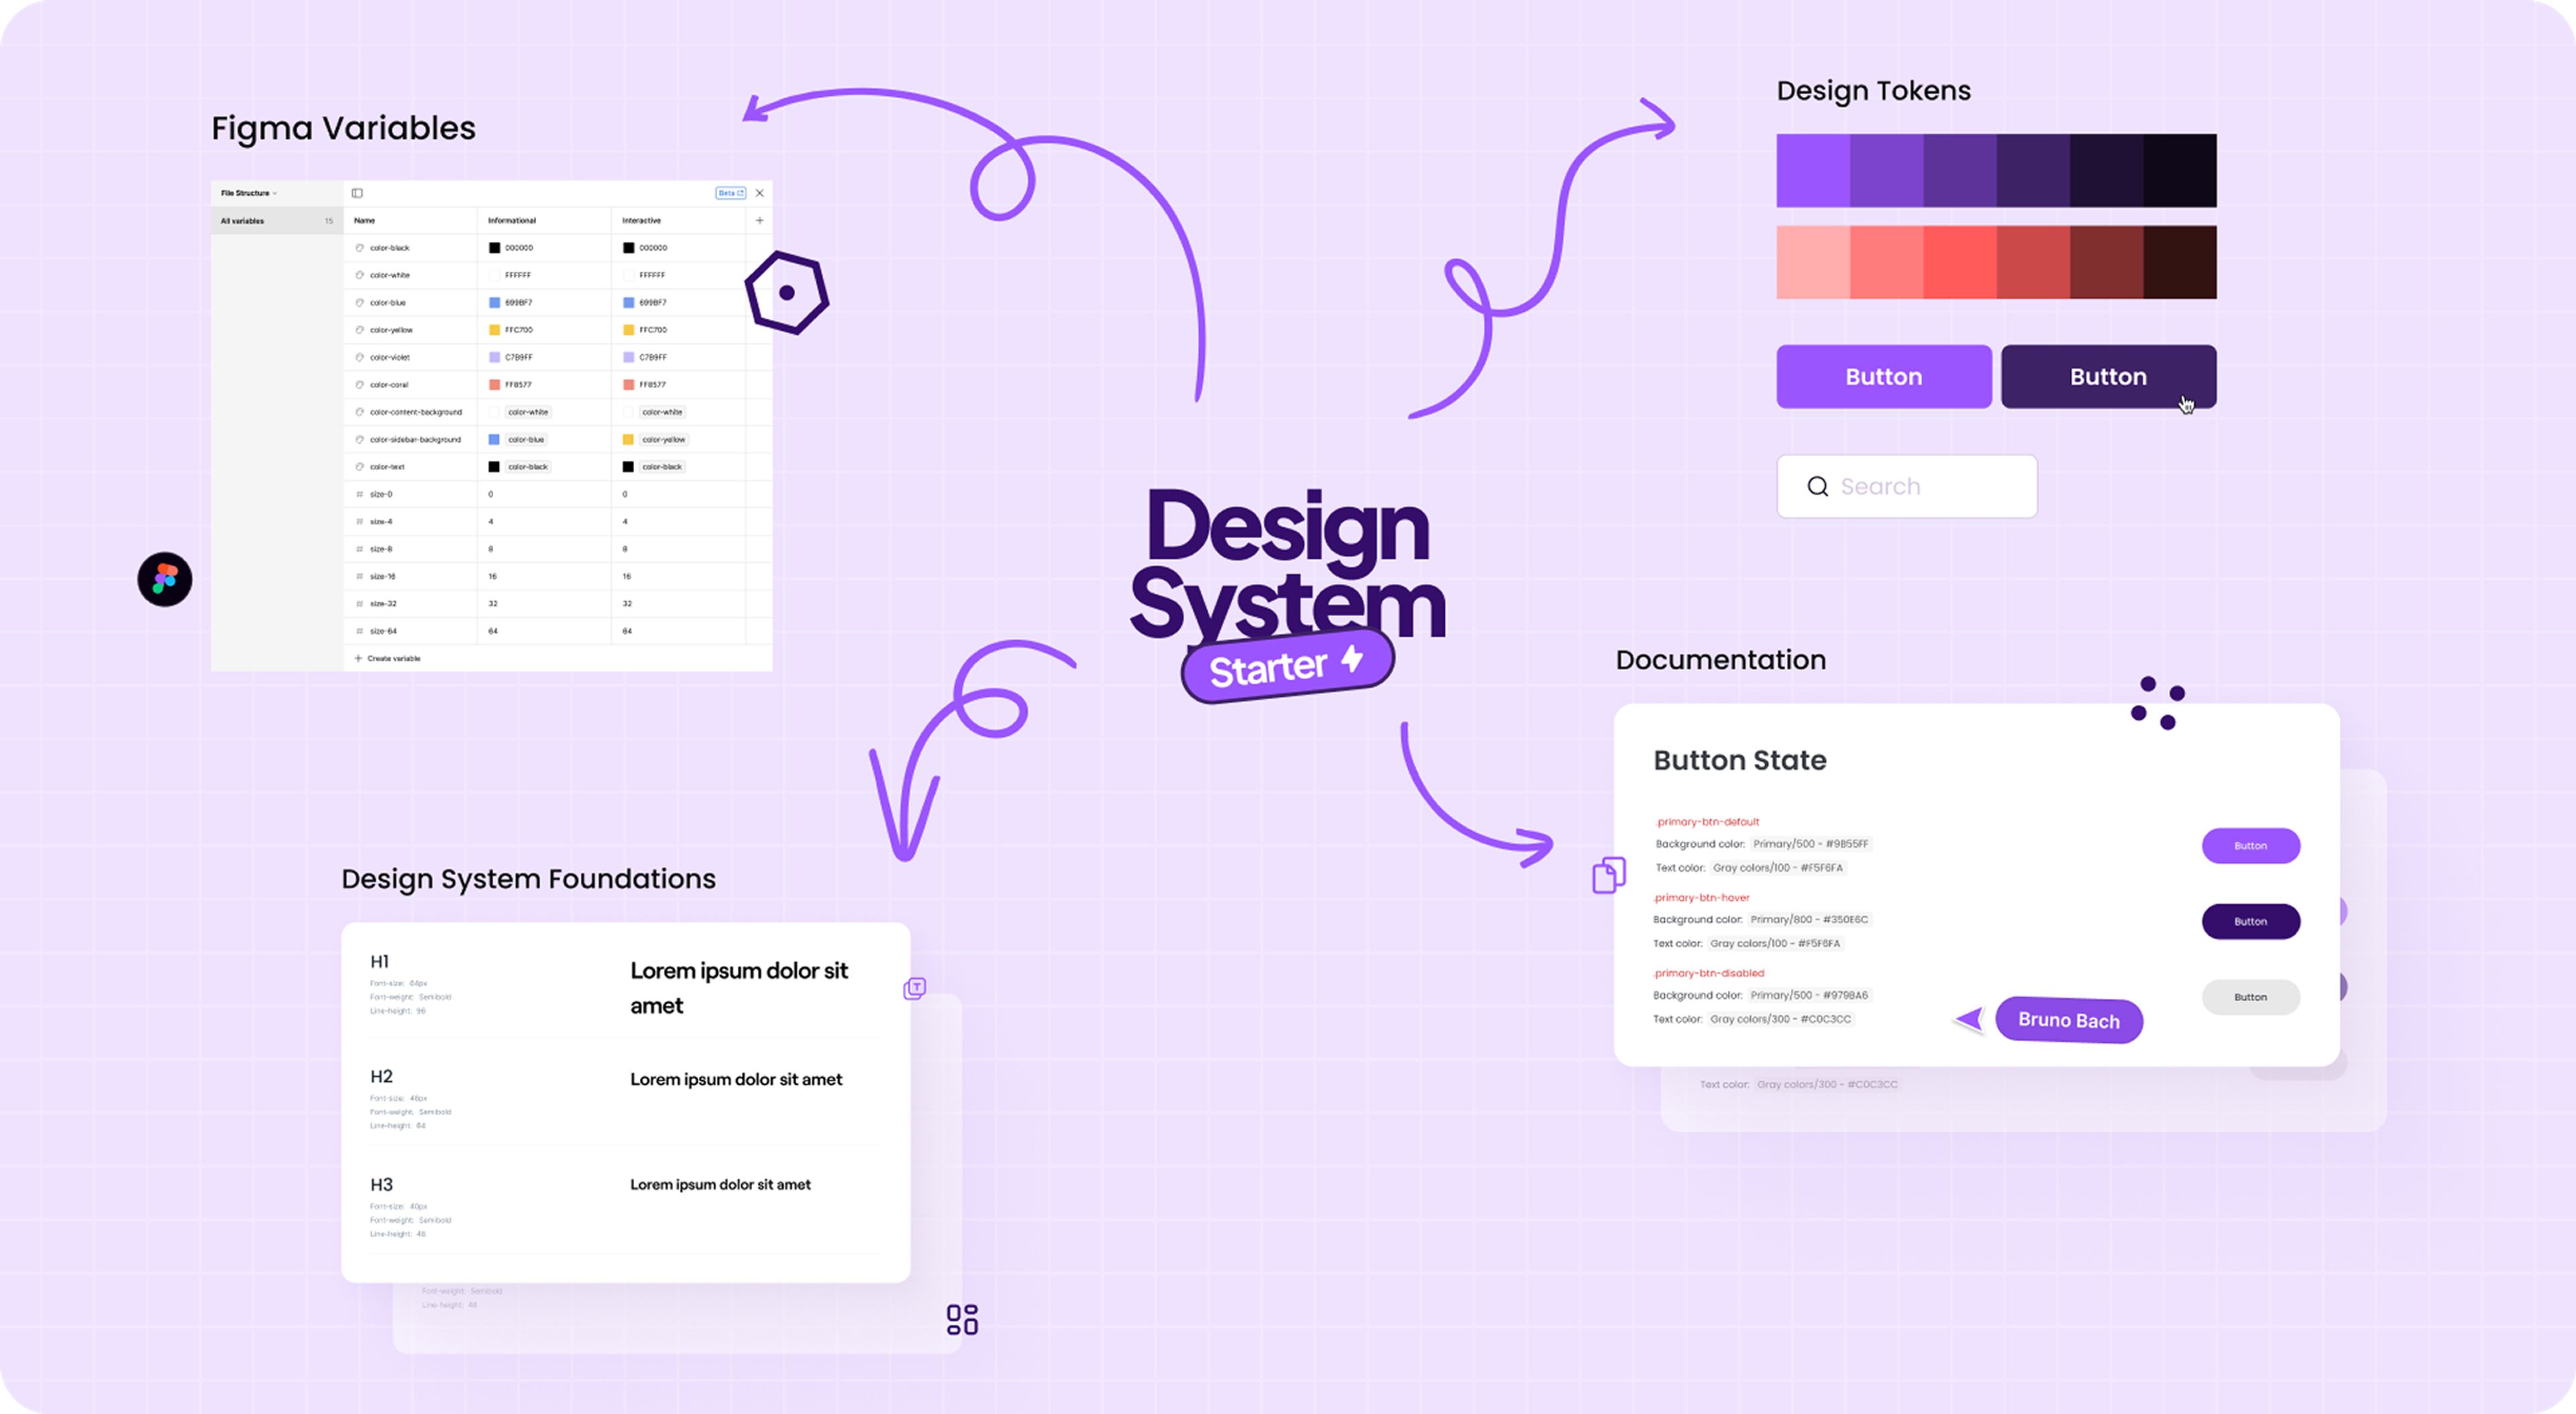Click the components grid icon below Foundations card
Image resolution: width=2576 pixels, height=1414 pixels.
coord(962,1319)
